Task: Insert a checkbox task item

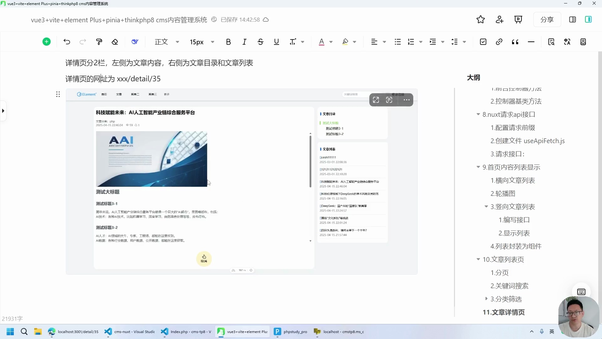Action: pos(483,42)
